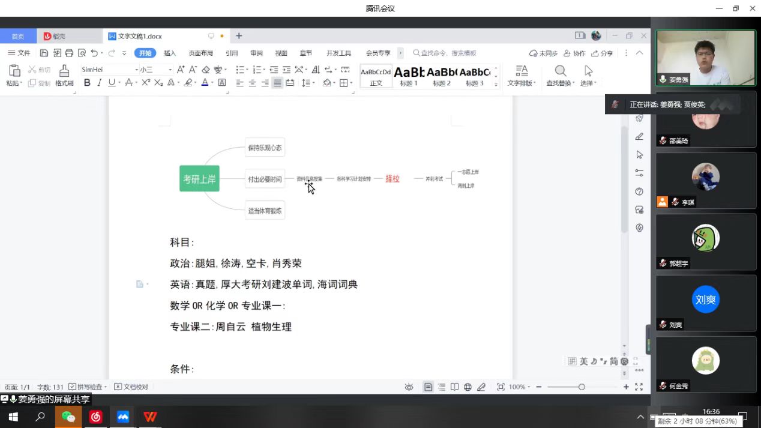
Task: Click the character border icon
Action: click(222, 83)
